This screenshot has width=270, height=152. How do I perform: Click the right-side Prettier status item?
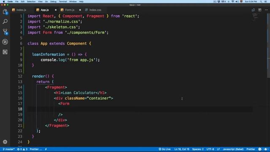[251, 149]
